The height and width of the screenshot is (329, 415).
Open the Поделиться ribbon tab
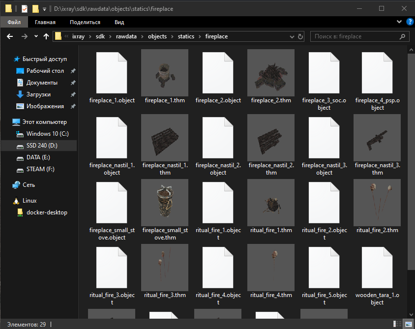85,22
